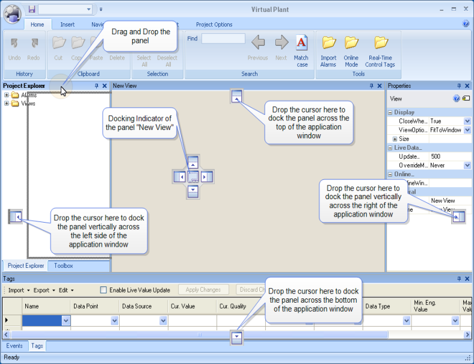This screenshot has height=364, width=474.
Task: Open the Name column cell dropdown
Action: (x=66, y=321)
